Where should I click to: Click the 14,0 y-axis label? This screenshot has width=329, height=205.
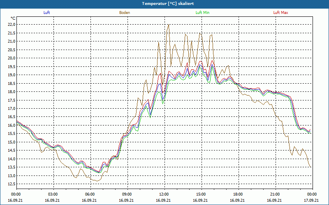click(x=12, y=159)
